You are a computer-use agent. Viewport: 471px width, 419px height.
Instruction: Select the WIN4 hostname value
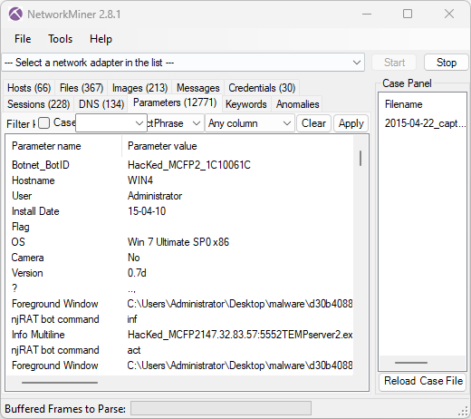point(140,180)
